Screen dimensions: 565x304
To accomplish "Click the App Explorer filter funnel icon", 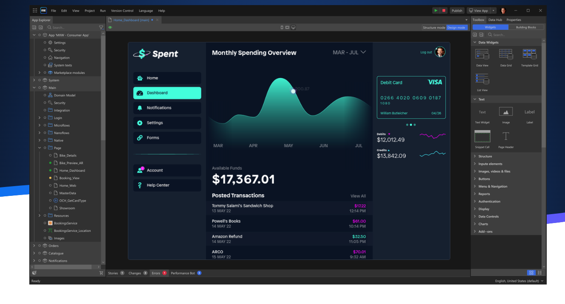I will click(101, 28).
